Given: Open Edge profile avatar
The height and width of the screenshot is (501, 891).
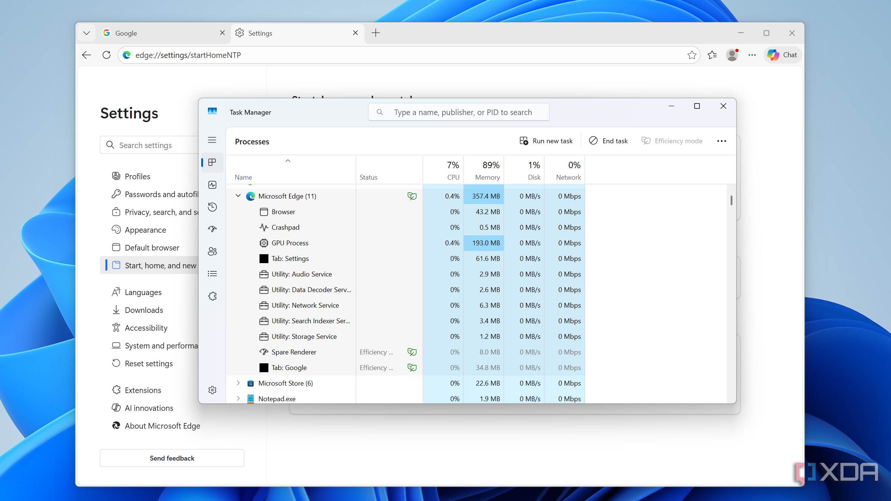Looking at the screenshot, I should point(732,55).
